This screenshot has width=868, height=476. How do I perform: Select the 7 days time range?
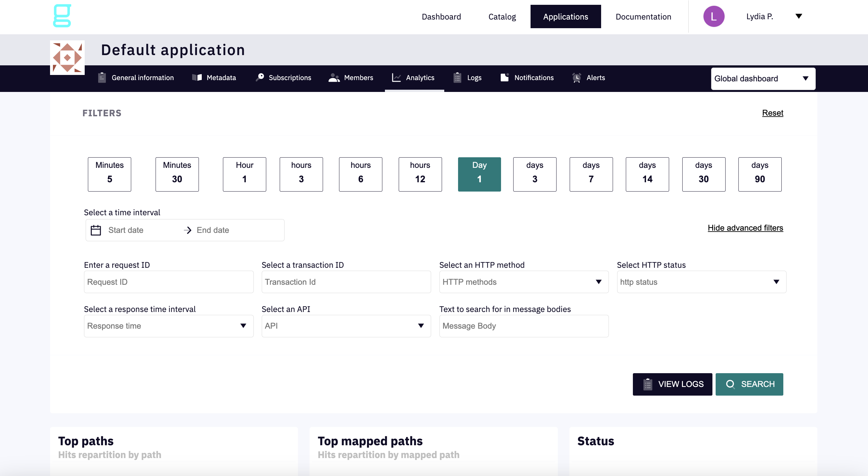tap(591, 174)
